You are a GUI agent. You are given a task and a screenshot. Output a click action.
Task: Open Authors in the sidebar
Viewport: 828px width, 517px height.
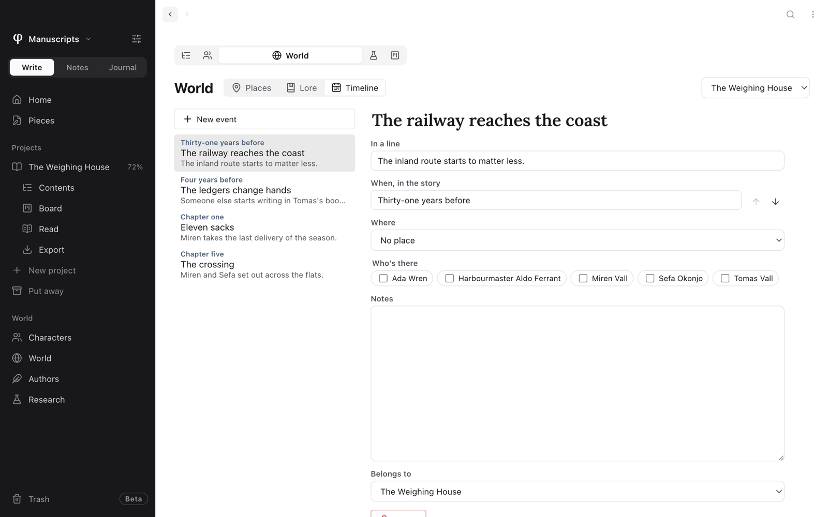click(x=78, y=379)
